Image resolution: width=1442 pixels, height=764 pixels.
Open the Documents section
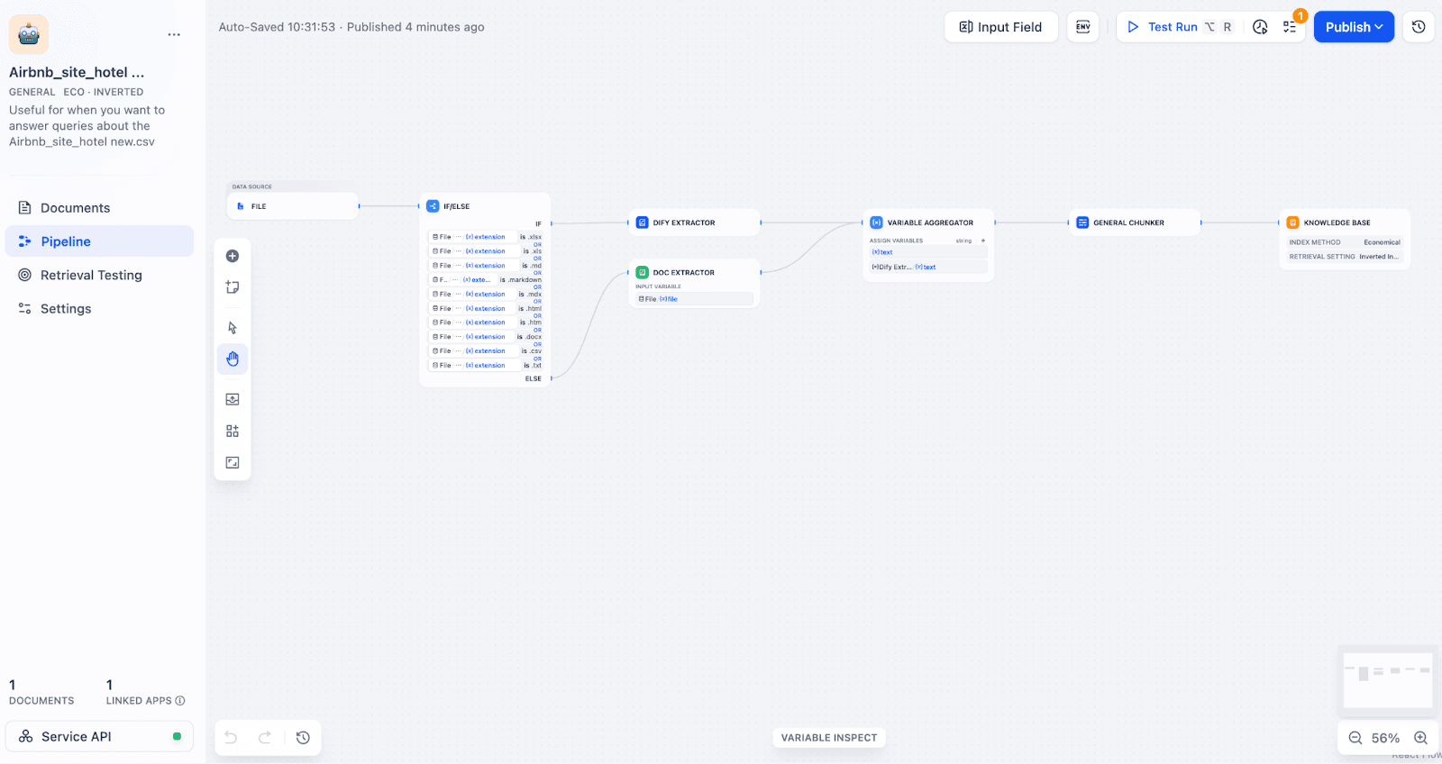tap(75, 208)
